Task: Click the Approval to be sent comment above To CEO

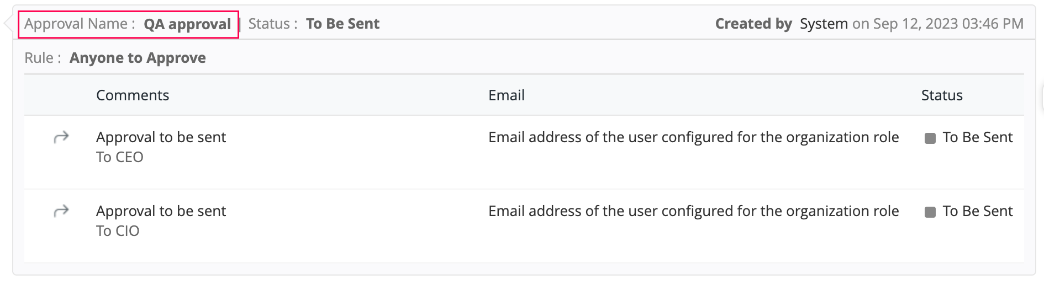Action: 161,137
